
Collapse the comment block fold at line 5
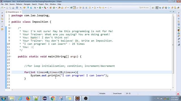coord(11,28)
